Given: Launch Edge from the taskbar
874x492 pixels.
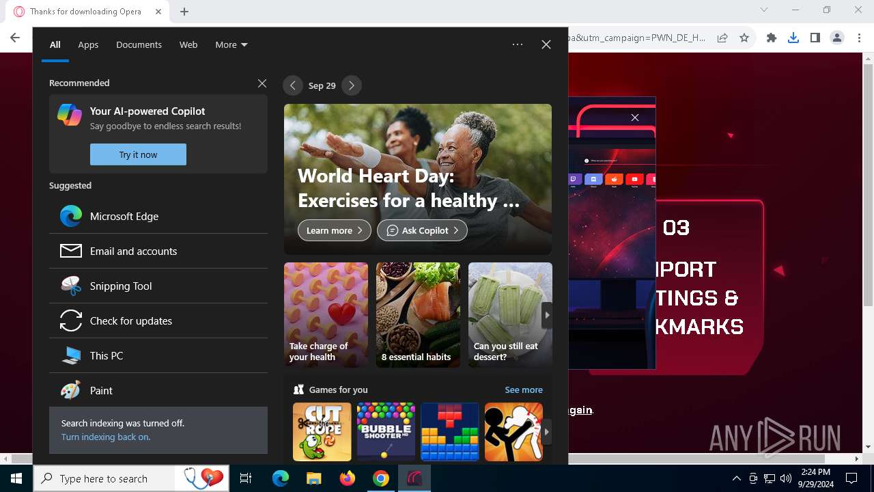Looking at the screenshot, I should pos(281,478).
